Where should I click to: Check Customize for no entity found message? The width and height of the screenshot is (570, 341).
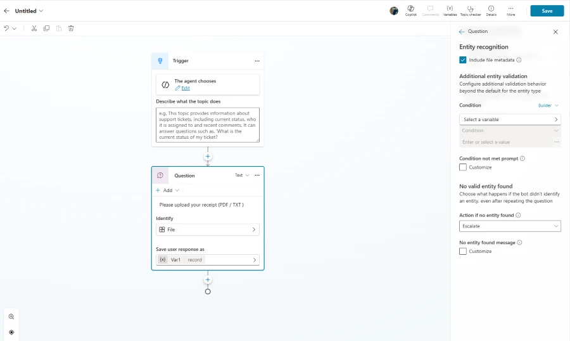click(x=463, y=252)
